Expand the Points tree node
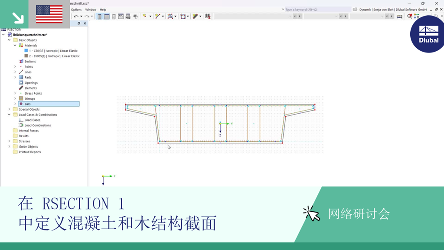The image size is (444, 250). click(x=15, y=66)
